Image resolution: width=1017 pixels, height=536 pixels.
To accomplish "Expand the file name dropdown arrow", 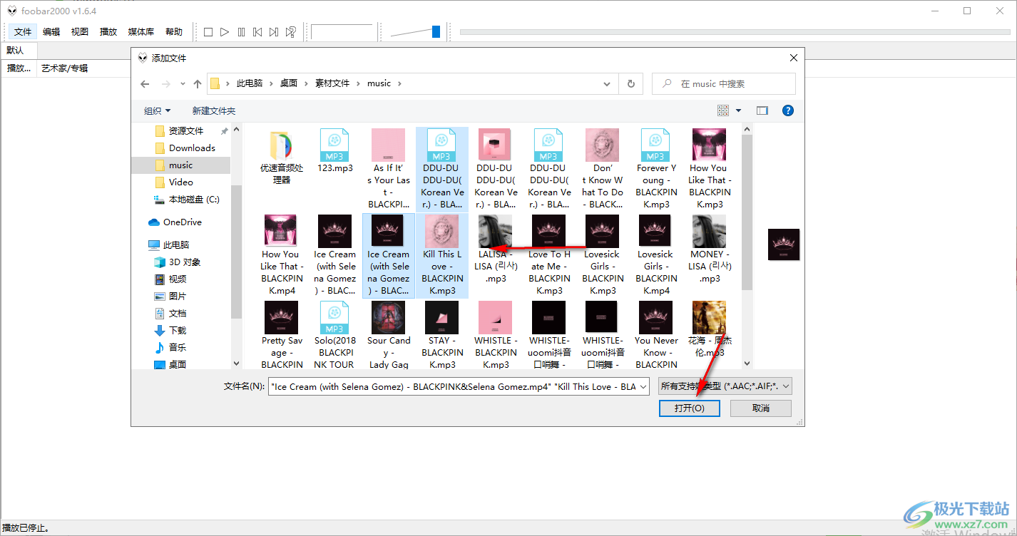I will [643, 386].
